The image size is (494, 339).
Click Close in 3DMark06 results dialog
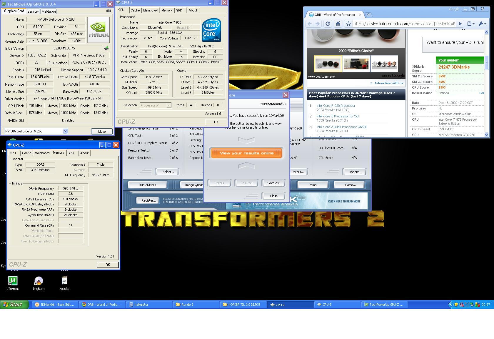tap(274, 196)
